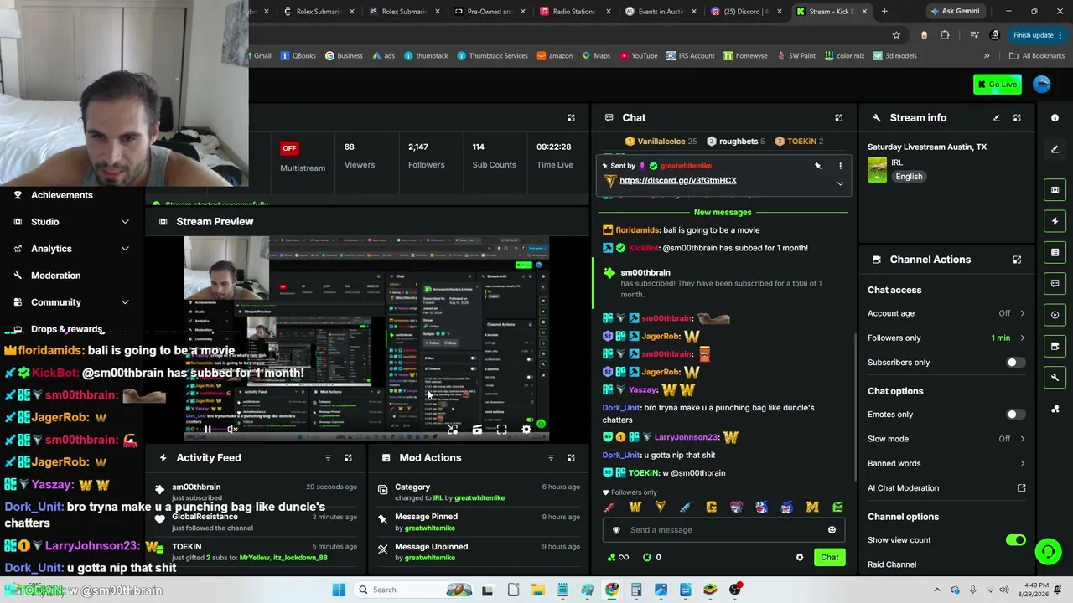Click Raid Channel option
The width and height of the screenshot is (1073, 603).
(892, 564)
